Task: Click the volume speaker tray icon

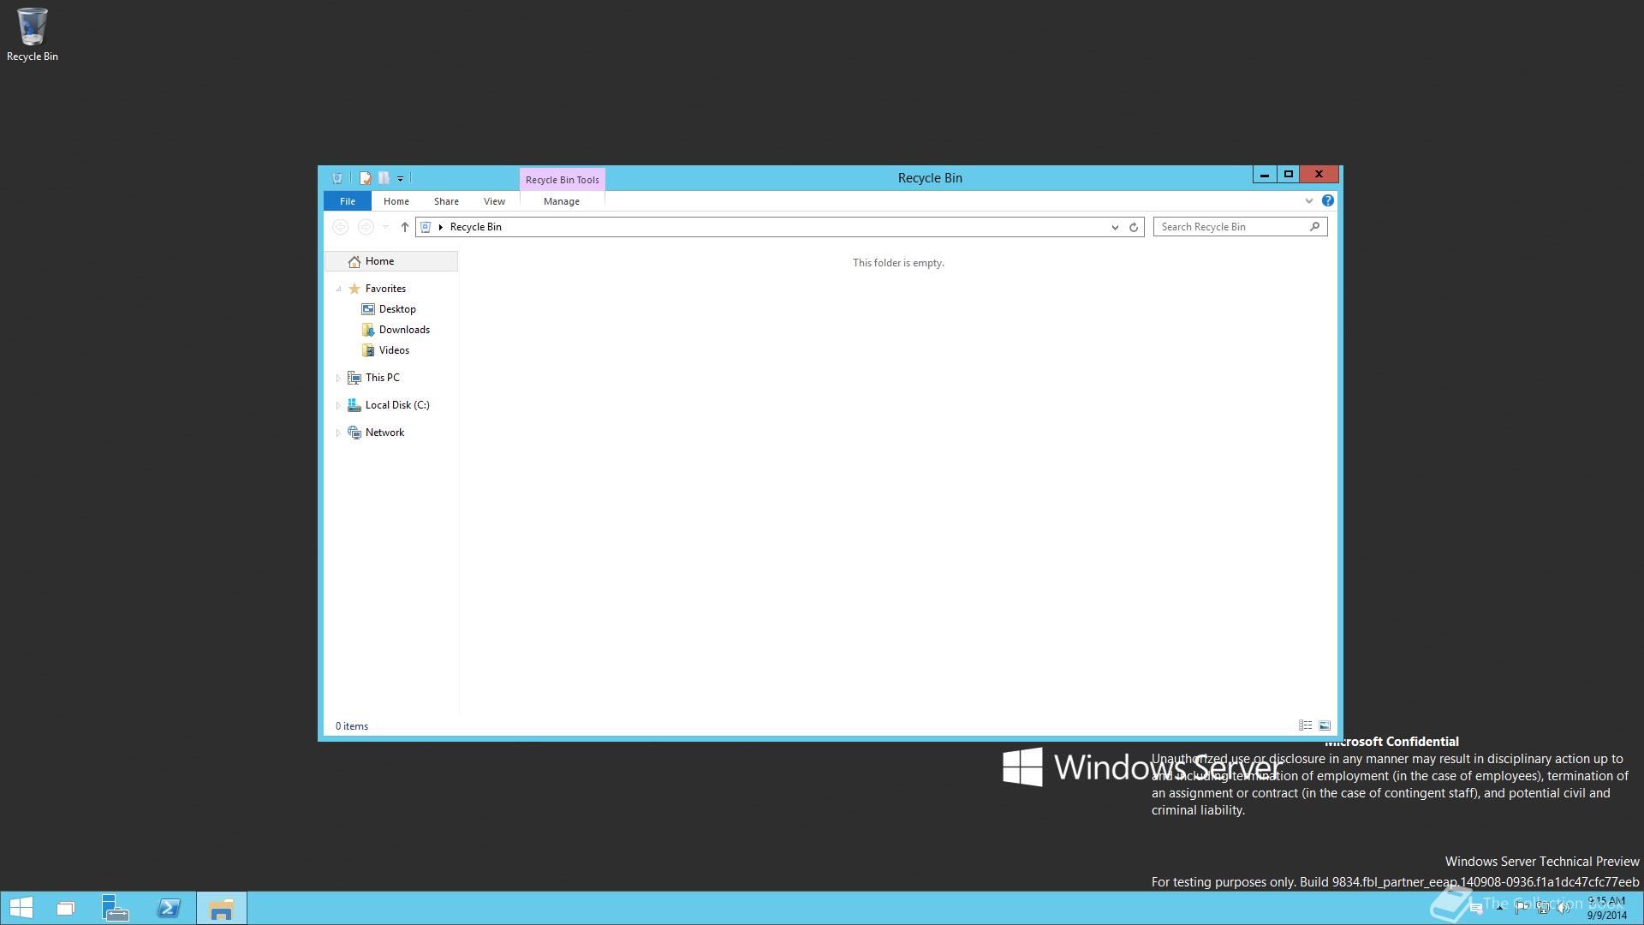Action: 1564,908
